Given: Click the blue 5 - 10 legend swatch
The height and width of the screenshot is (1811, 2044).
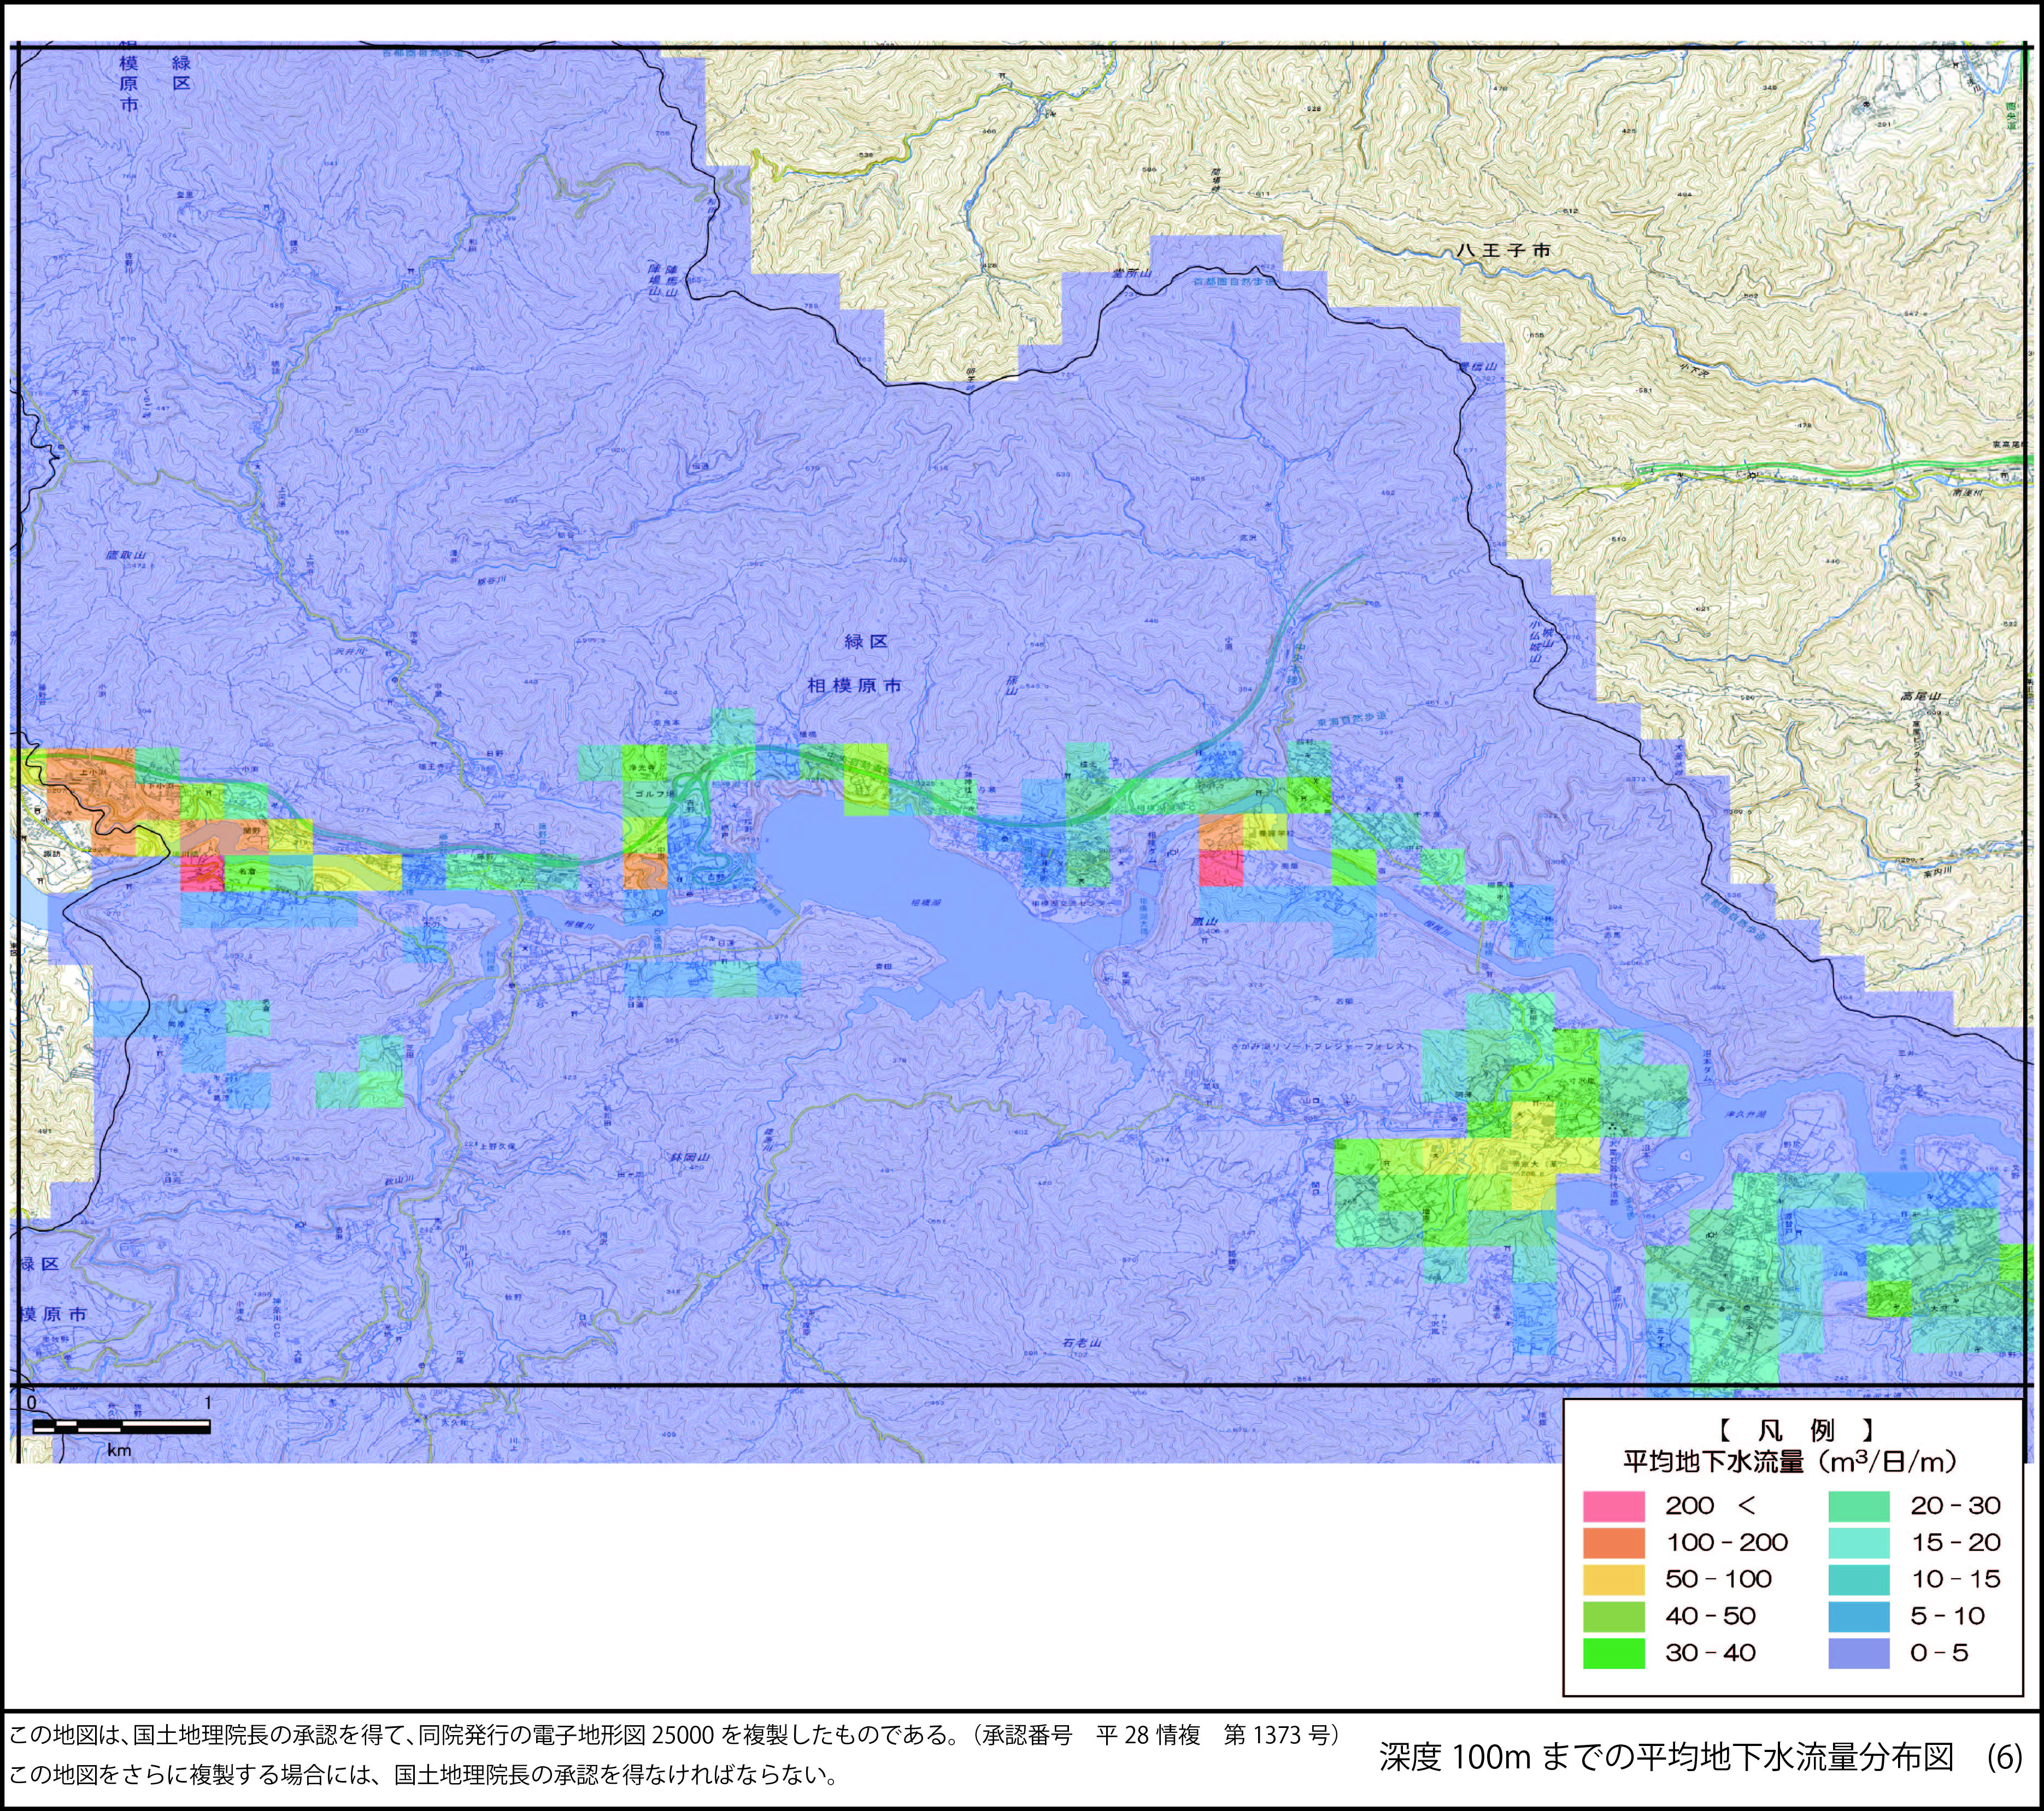Looking at the screenshot, I should pyautogui.click(x=1859, y=1617).
